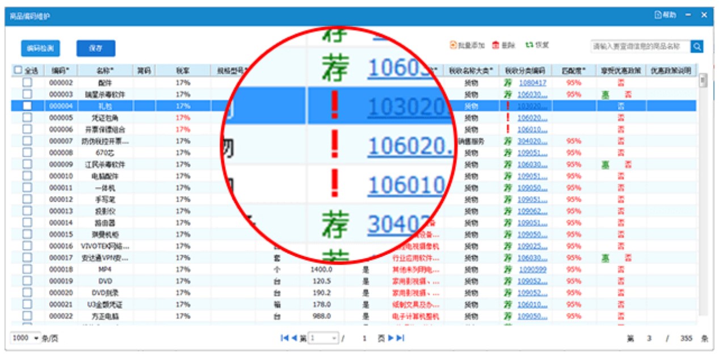Click the 编码检测 button
The width and height of the screenshot is (719, 358).
tap(40, 49)
